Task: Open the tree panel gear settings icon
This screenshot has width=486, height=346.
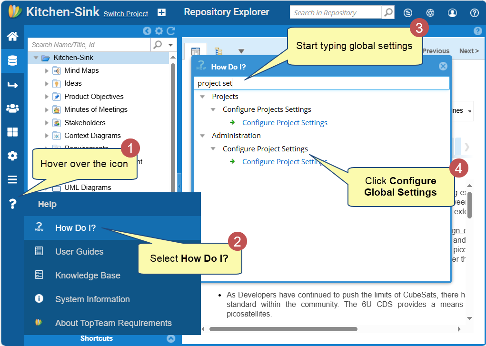Action: coord(159,31)
